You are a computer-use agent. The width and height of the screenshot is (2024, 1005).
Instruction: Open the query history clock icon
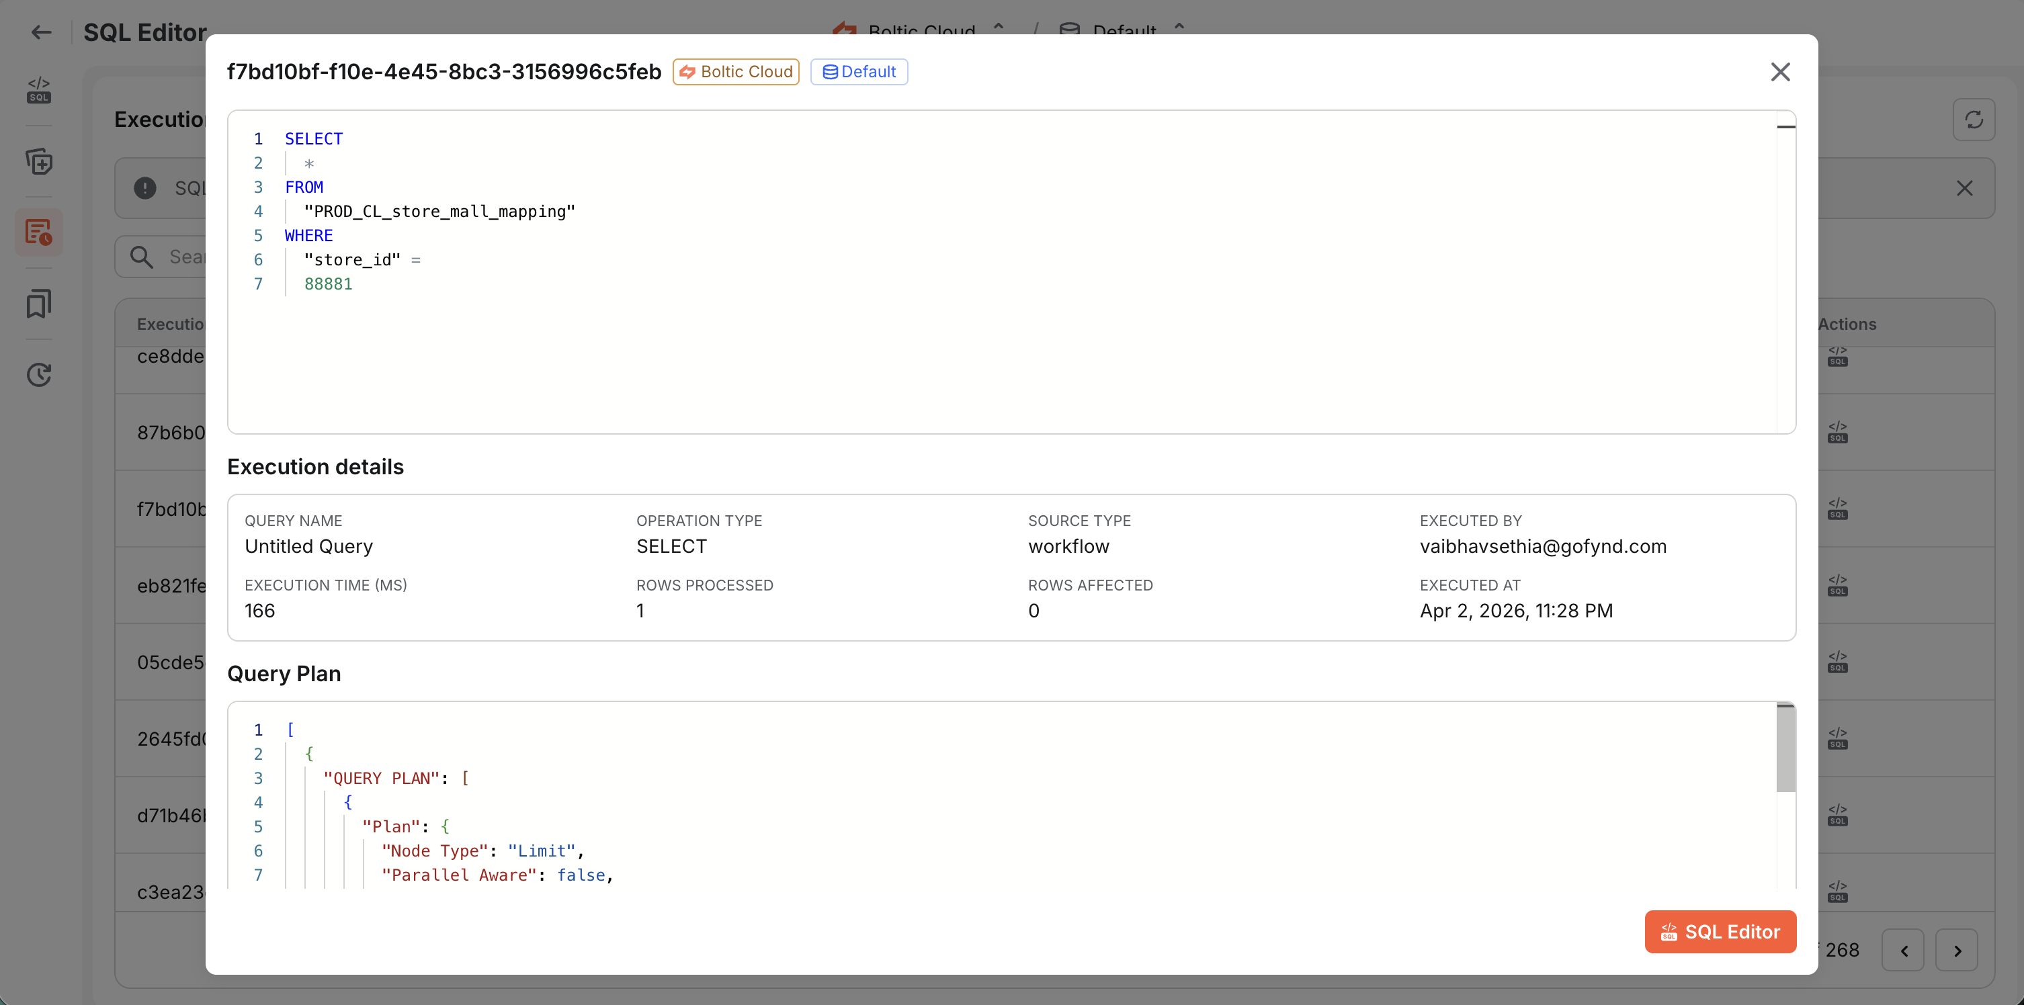point(38,375)
